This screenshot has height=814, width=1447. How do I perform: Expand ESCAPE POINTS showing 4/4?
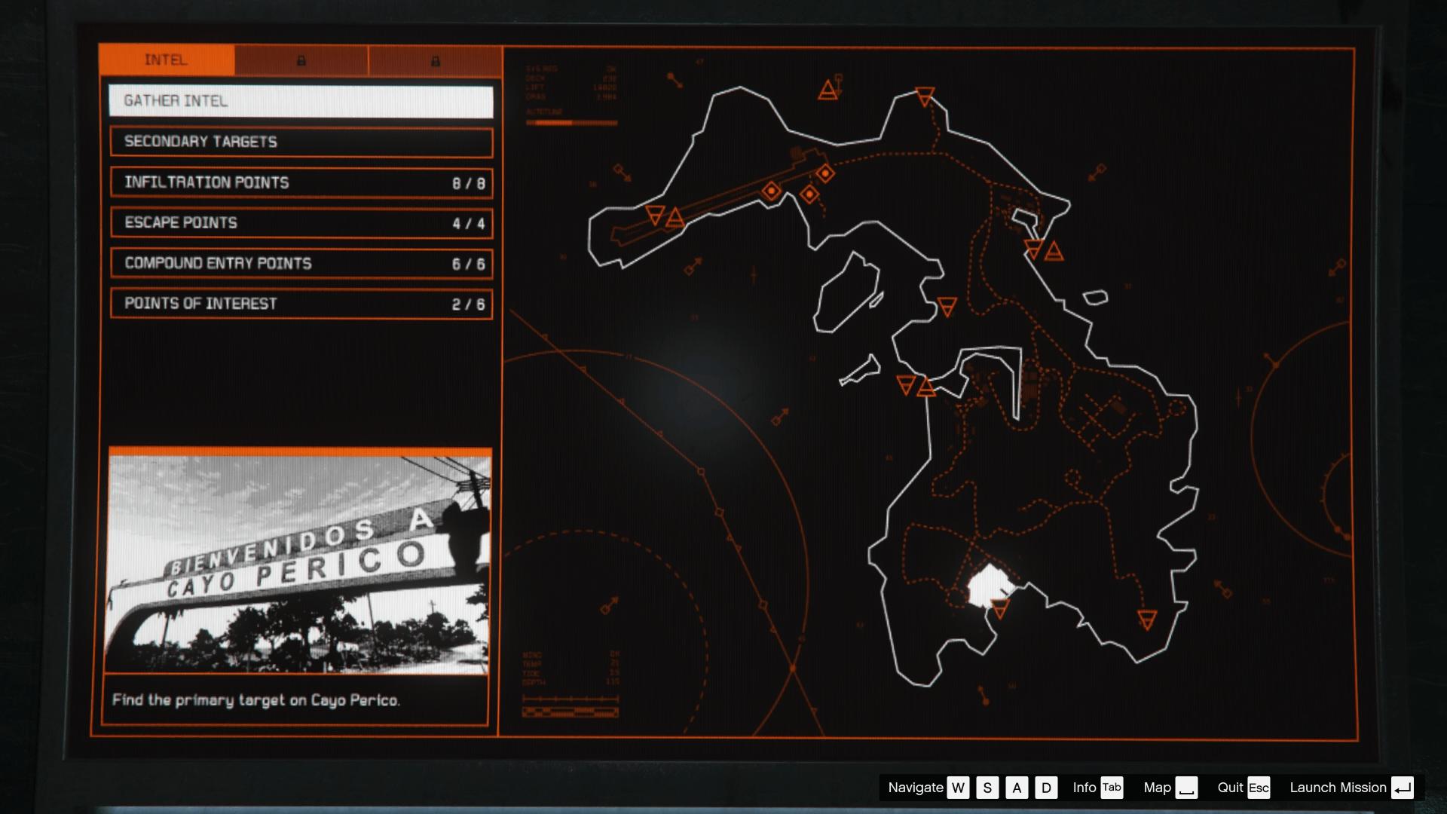pos(301,222)
